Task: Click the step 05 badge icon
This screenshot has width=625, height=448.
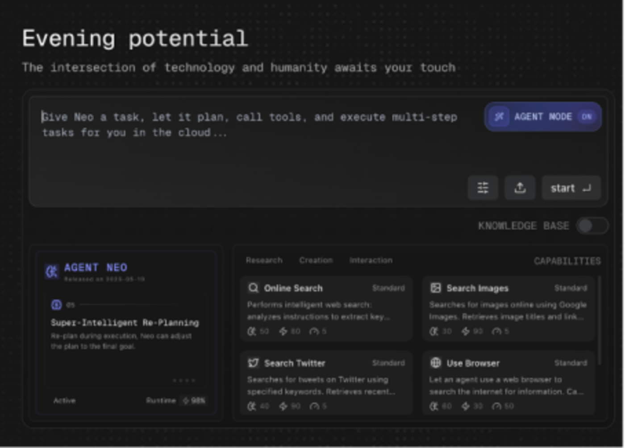Action: point(56,305)
